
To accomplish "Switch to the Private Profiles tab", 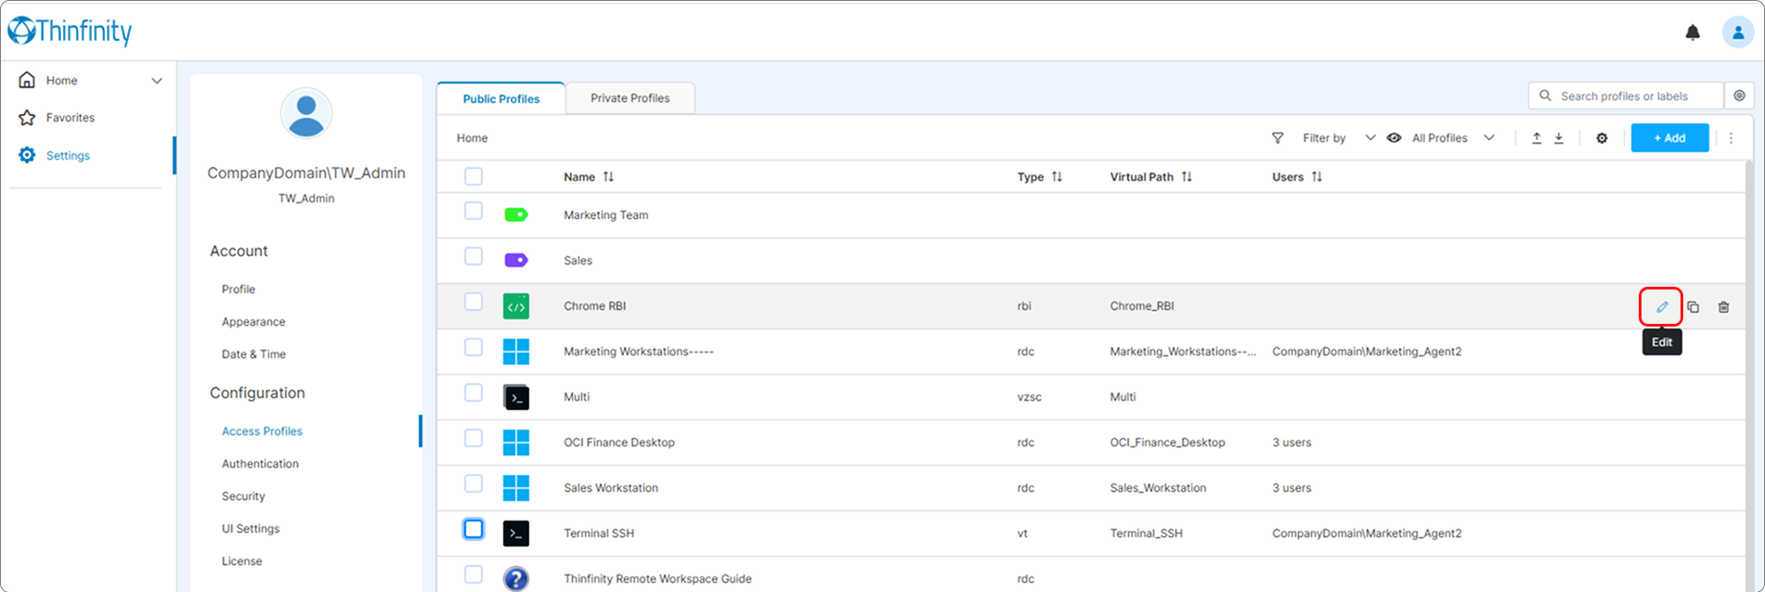I will pyautogui.click(x=630, y=98).
